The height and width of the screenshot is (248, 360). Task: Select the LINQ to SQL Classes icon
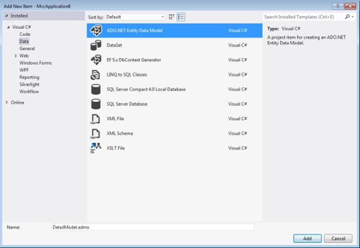pyautogui.click(x=95, y=75)
